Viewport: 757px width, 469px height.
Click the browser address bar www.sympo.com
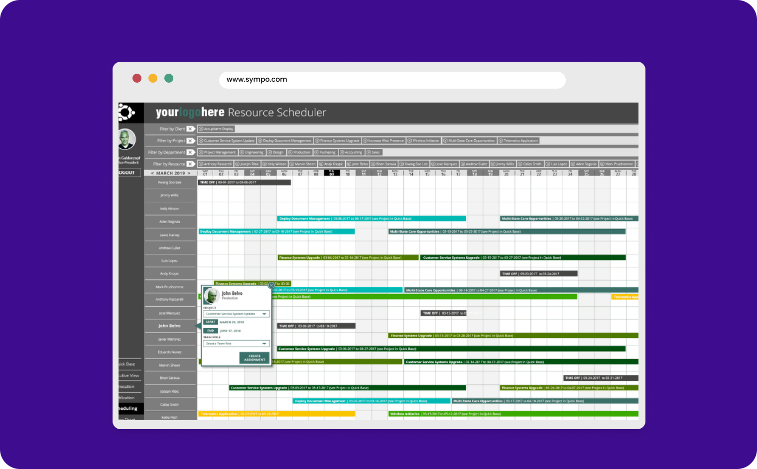[x=392, y=80]
